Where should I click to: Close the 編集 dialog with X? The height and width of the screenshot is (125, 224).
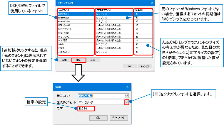click(127, 87)
